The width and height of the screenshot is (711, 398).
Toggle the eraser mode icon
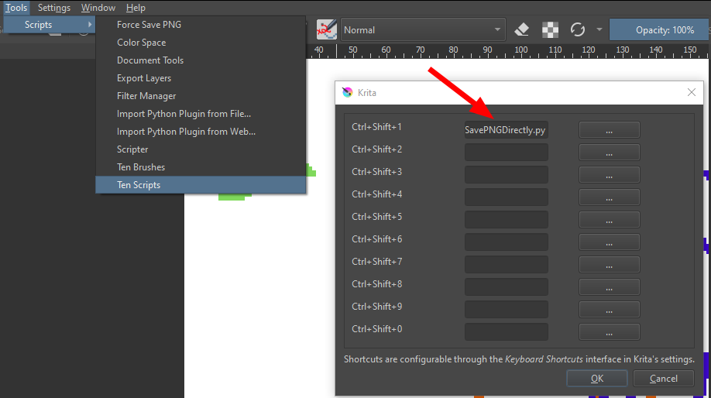[x=521, y=30]
